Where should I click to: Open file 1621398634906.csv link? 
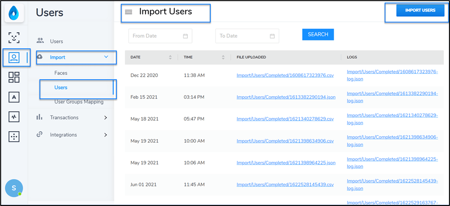click(285, 141)
